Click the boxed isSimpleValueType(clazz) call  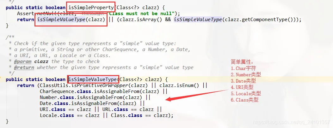(x=71, y=20)
